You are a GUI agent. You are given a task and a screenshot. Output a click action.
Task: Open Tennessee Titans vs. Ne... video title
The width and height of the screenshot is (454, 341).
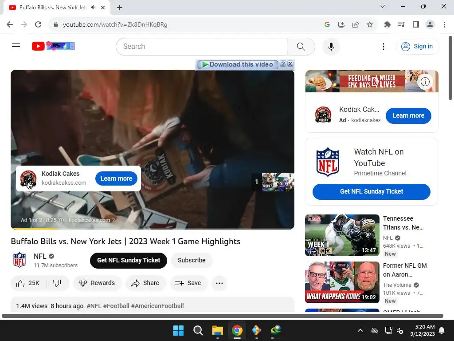click(x=403, y=223)
